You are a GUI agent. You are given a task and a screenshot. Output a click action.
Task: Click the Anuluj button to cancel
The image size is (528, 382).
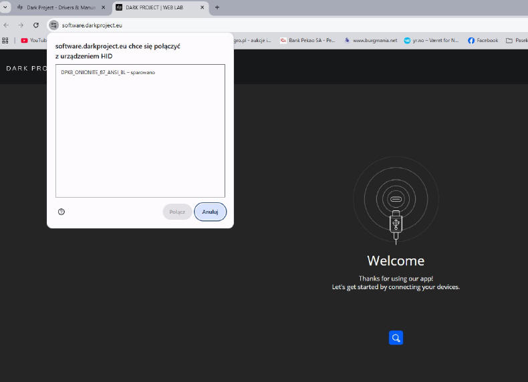click(210, 212)
